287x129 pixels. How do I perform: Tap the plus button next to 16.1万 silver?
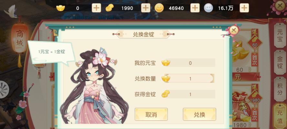click(x=244, y=8)
